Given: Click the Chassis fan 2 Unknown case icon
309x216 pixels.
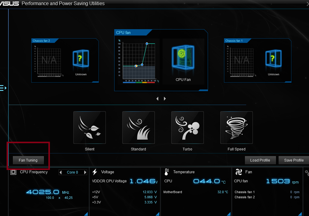Looking at the screenshot, I should pos(81,58).
